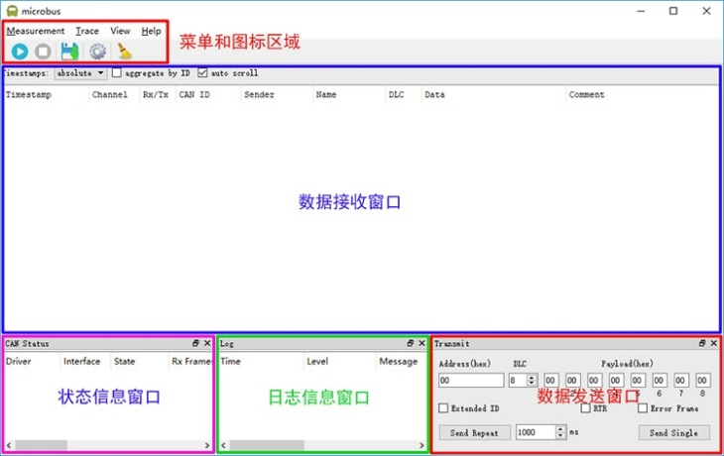Image resolution: width=724 pixels, height=456 pixels.
Task: Select the fifth payload byte field
Action: 637,381
